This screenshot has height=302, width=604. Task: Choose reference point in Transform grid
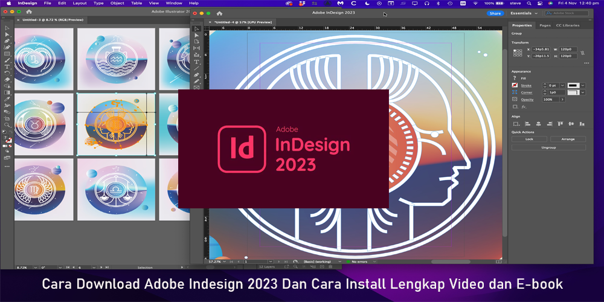coord(518,53)
